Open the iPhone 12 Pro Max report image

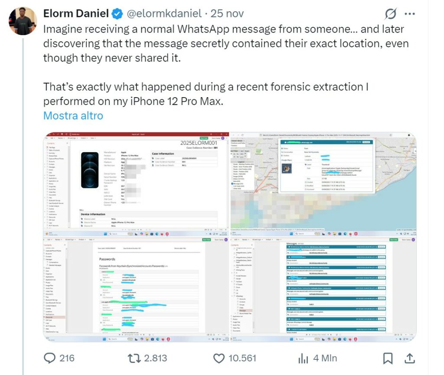pyautogui.click(x=137, y=184)
